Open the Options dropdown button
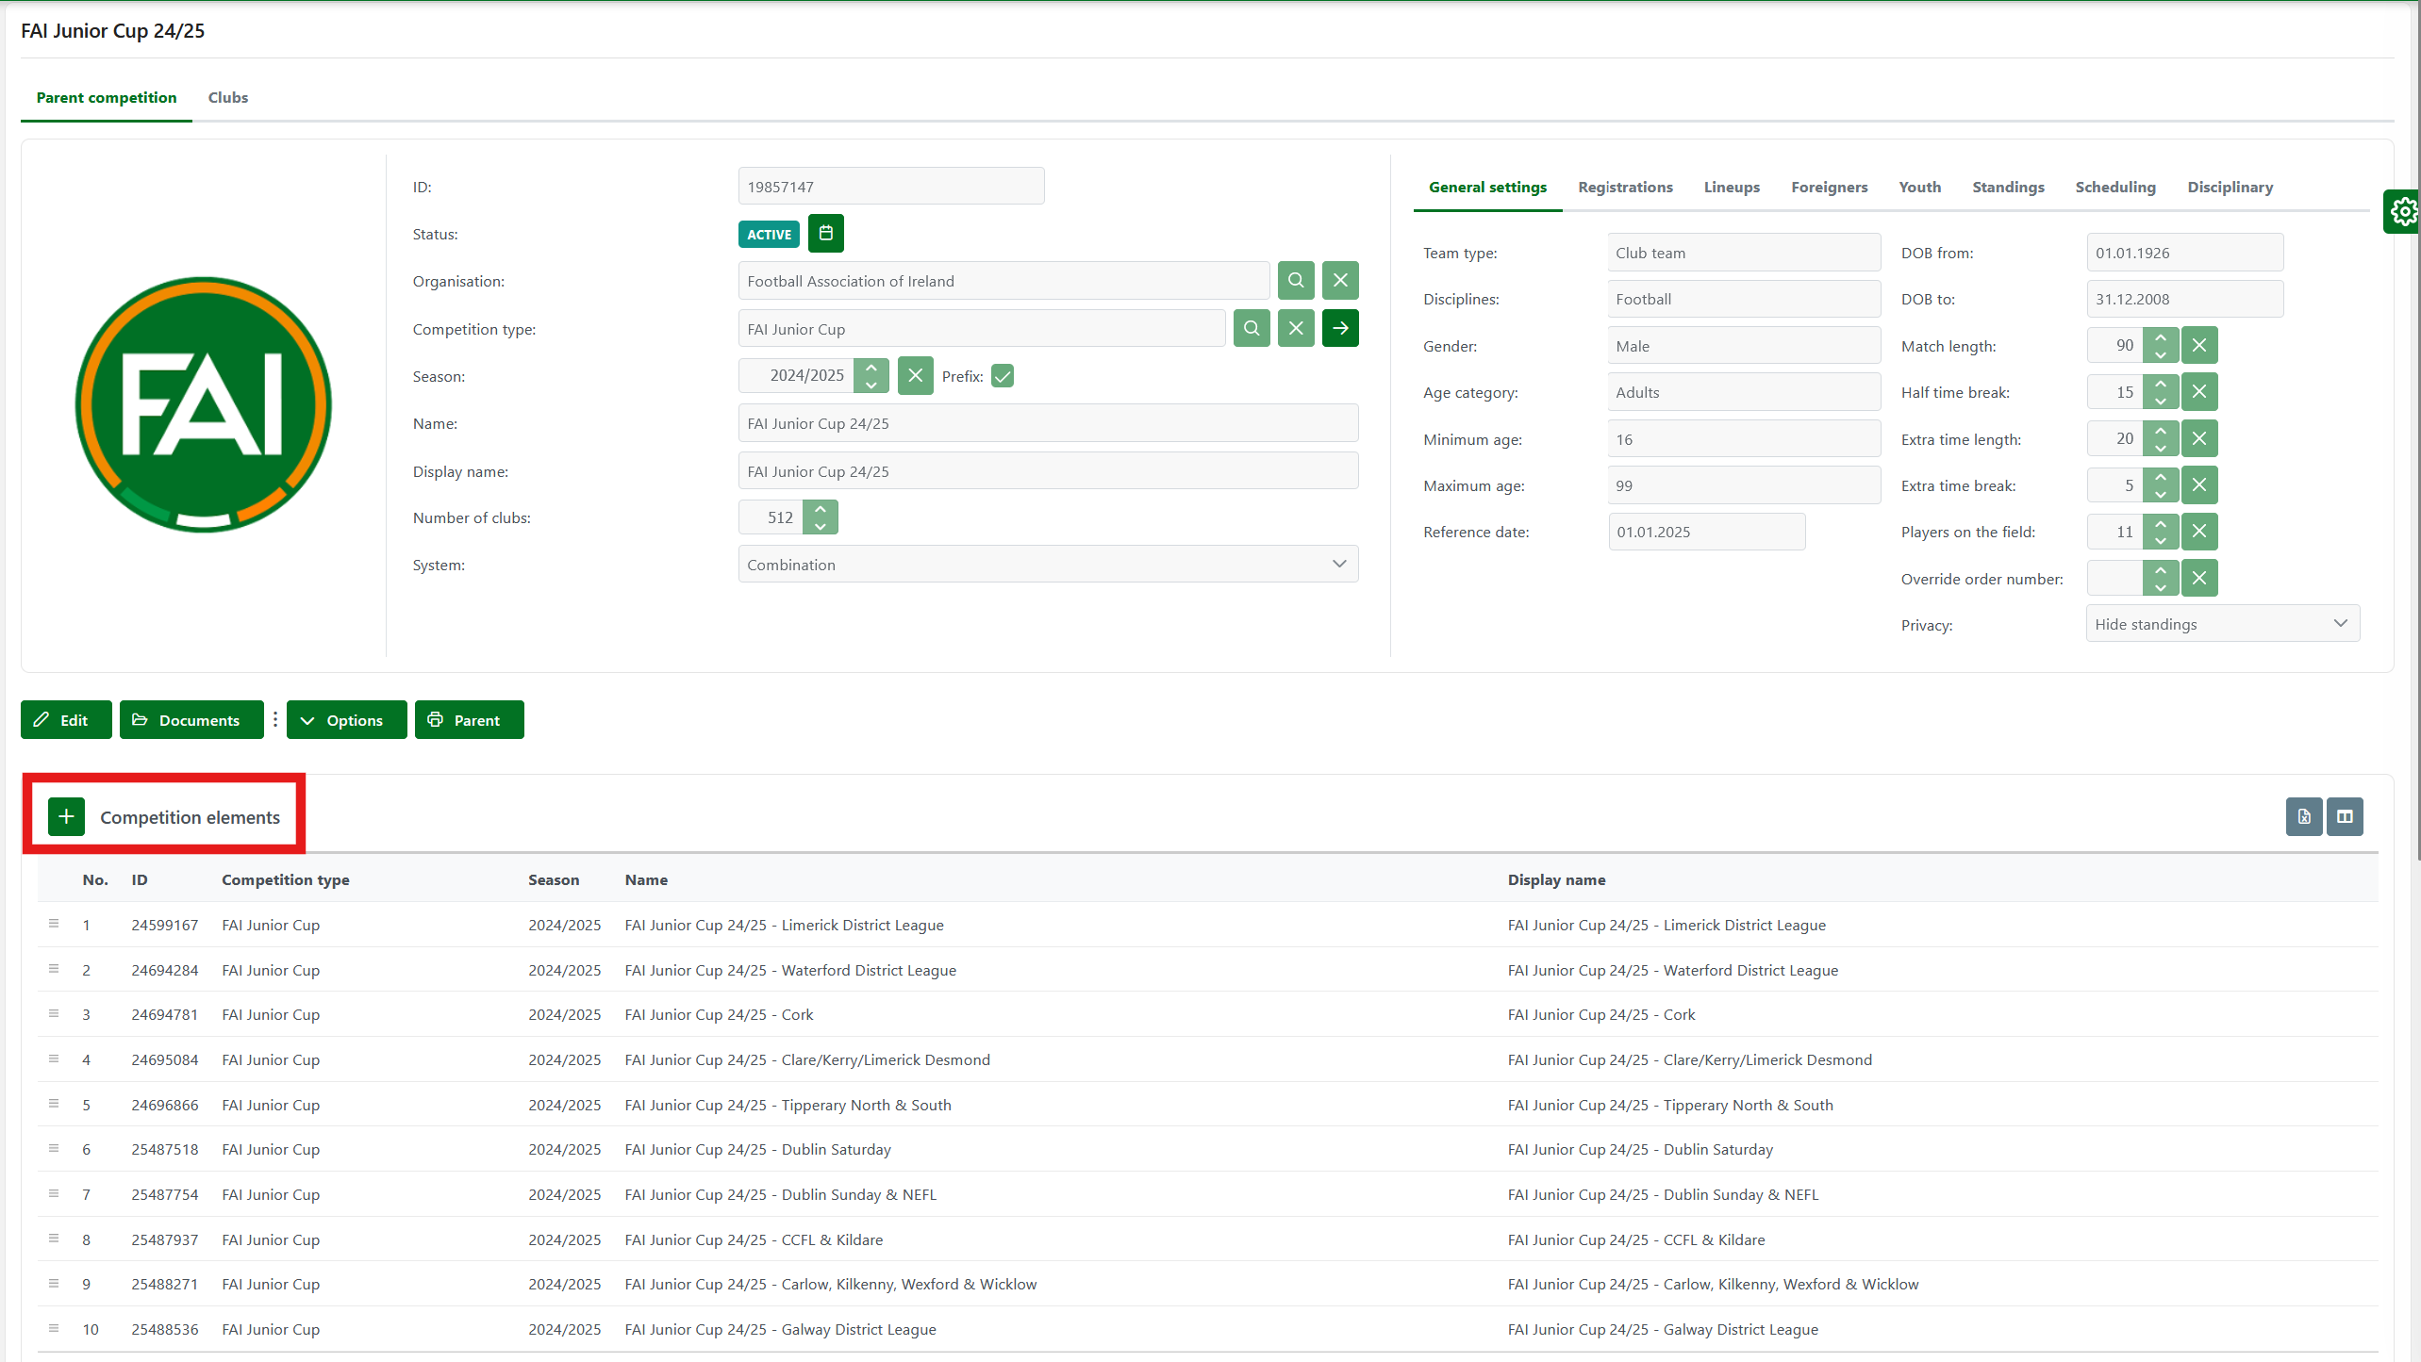 pos(346,720)
